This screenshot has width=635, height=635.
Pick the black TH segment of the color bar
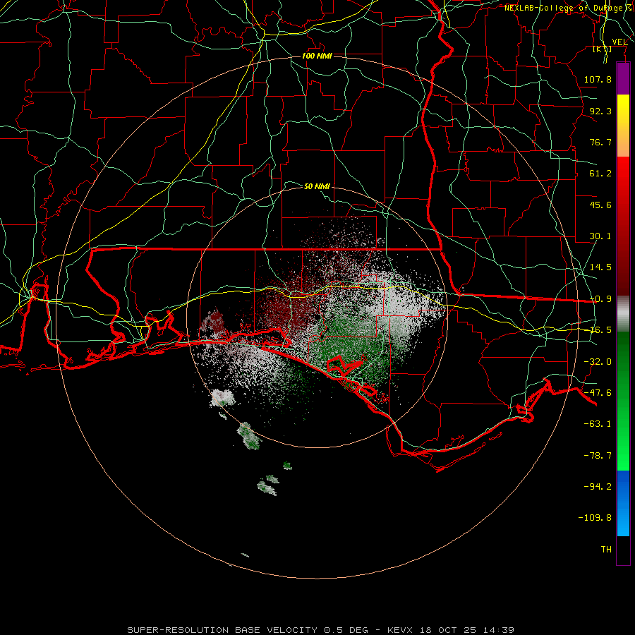[x=623, y=550]
